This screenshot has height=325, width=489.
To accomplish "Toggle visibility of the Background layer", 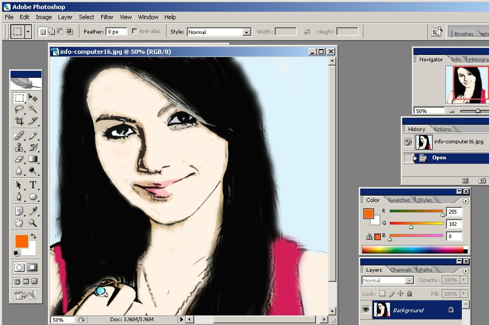I will coord(365,310).
